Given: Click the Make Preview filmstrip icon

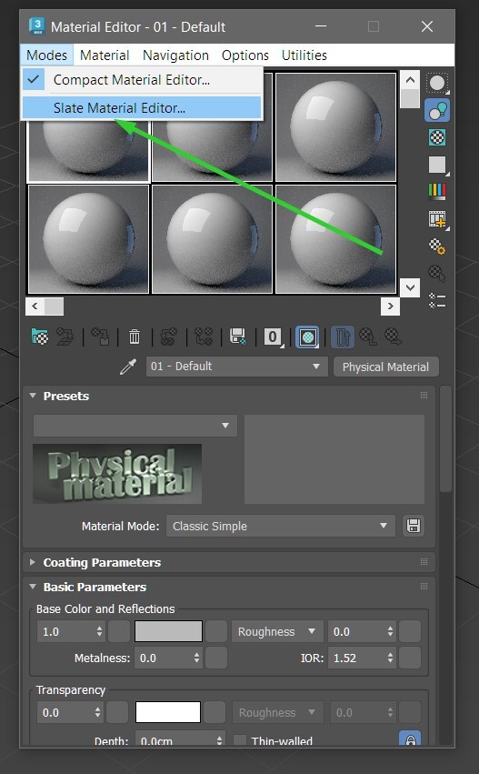Looking at the screenshot, I should click(437, 218).
